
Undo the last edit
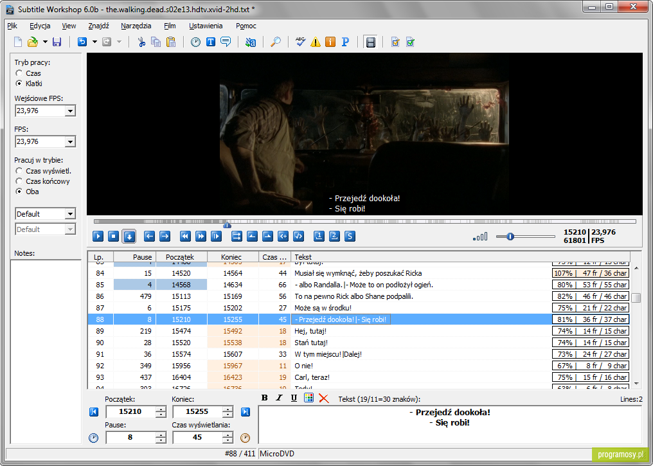click(x=82, y=42)
